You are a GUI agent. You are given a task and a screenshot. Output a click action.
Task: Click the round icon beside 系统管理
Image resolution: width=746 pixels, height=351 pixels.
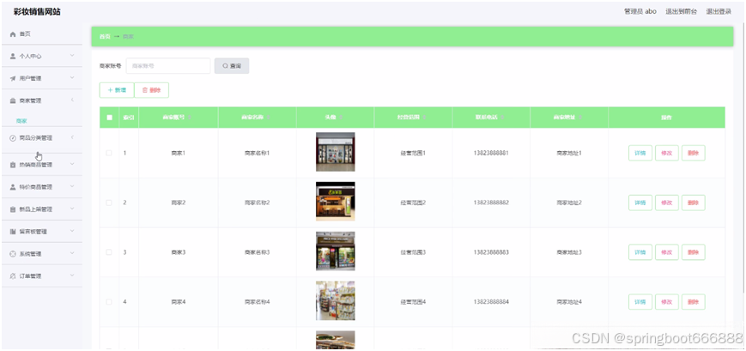pos(13,254)
